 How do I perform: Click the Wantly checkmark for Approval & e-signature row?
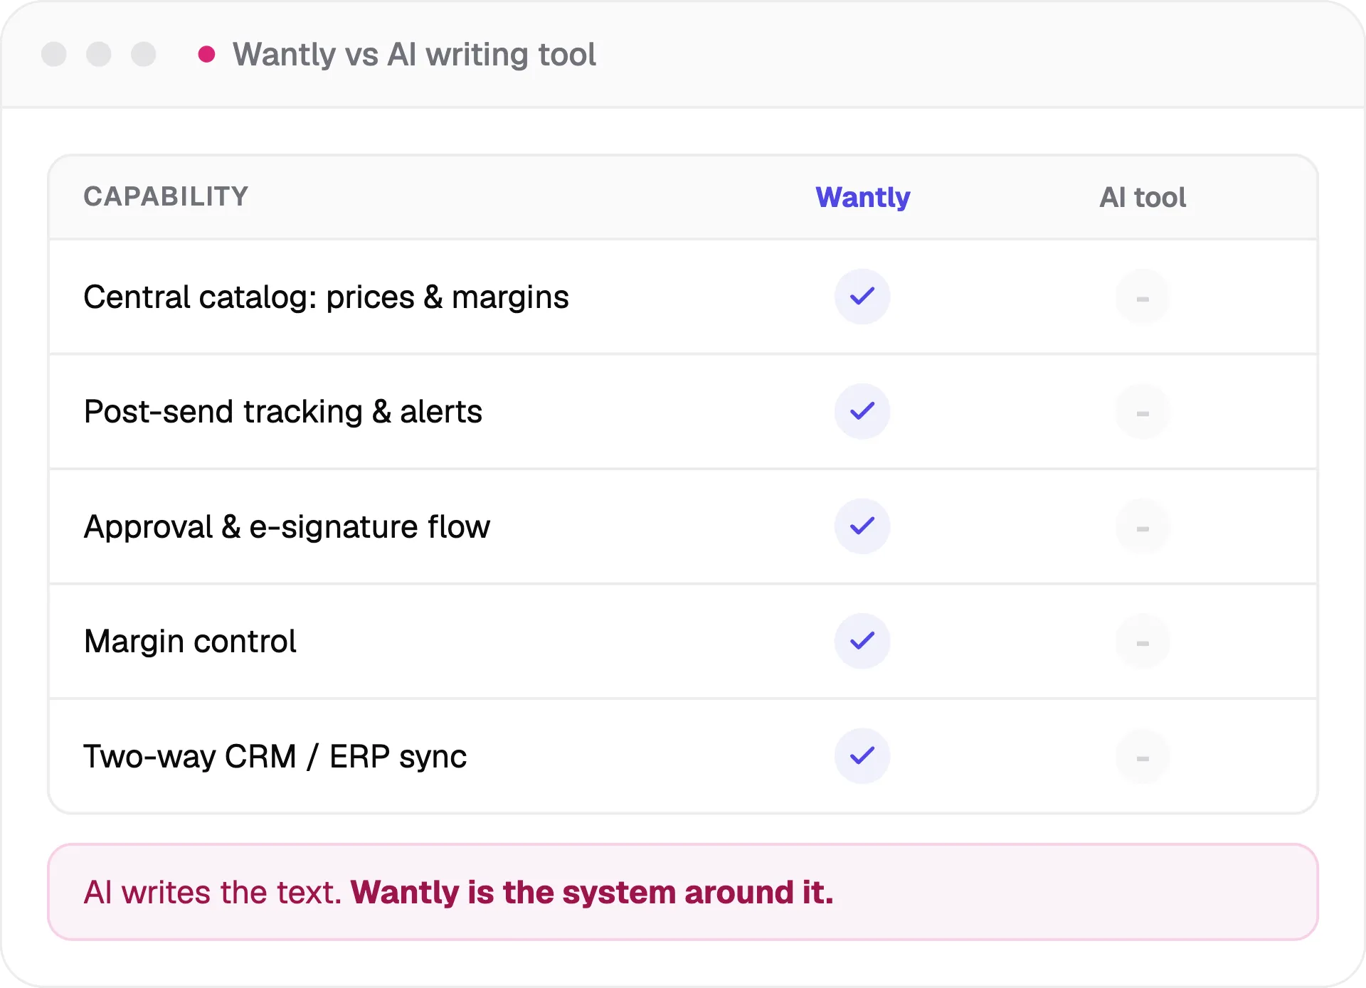(x=862, y=526)
